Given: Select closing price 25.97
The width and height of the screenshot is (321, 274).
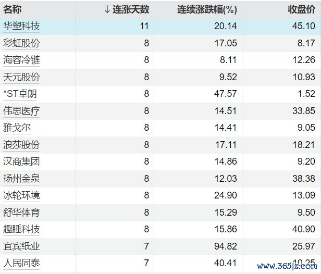Looking at the screenshot, I should [x=304, y=246].
